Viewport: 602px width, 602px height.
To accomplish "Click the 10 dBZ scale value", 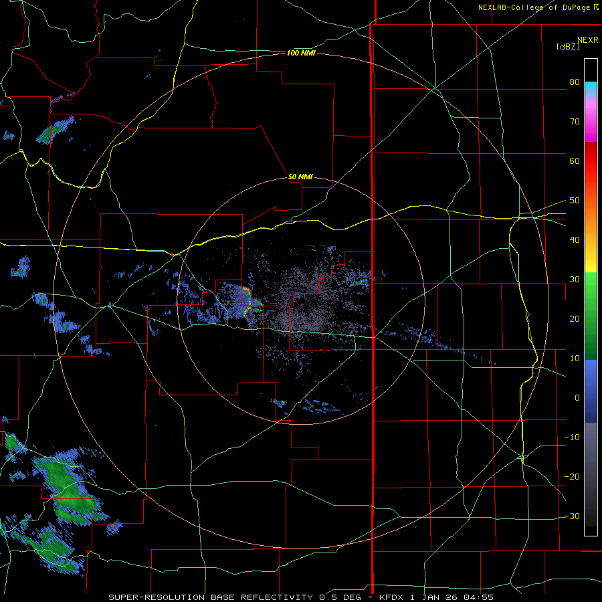I will [575, 359].
